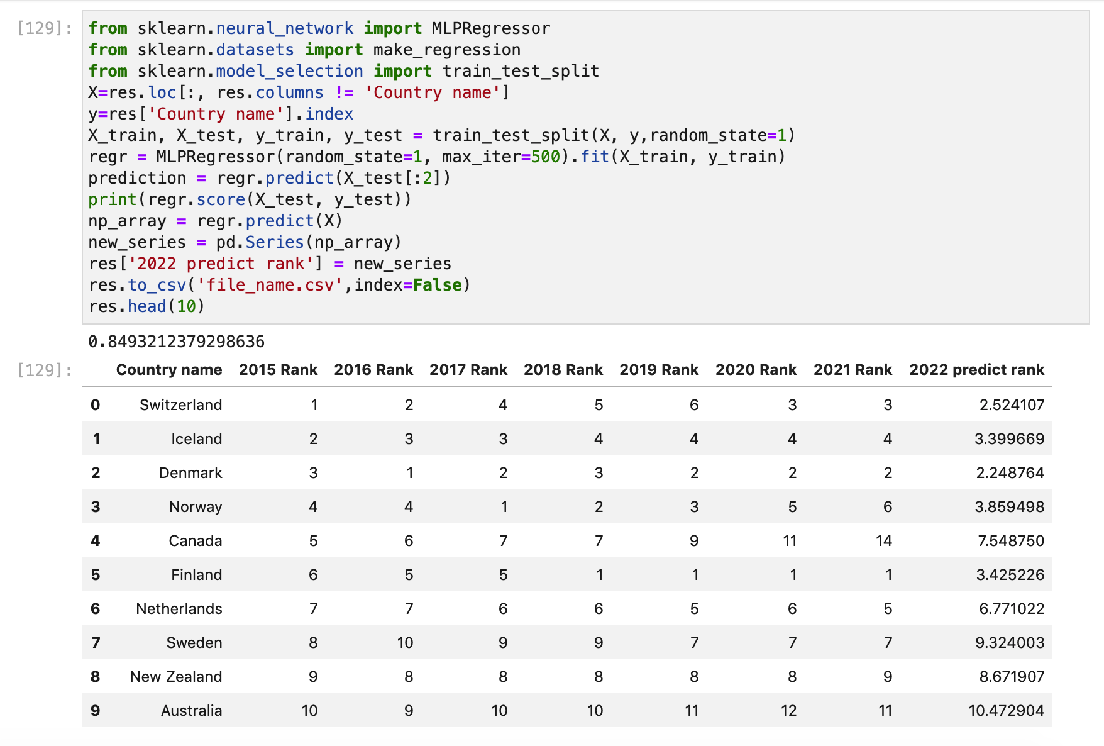Click predicted value 6.771022 for Netherlands
Image resolution: width=1104 pixels, height=746 pixels.
click(x=1012, y=609)
